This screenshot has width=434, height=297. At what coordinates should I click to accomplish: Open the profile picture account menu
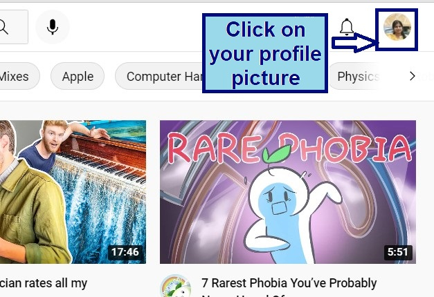(397, 27)
